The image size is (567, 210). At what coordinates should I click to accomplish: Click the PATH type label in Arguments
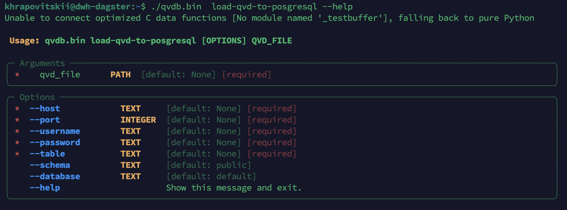point(120,75)
